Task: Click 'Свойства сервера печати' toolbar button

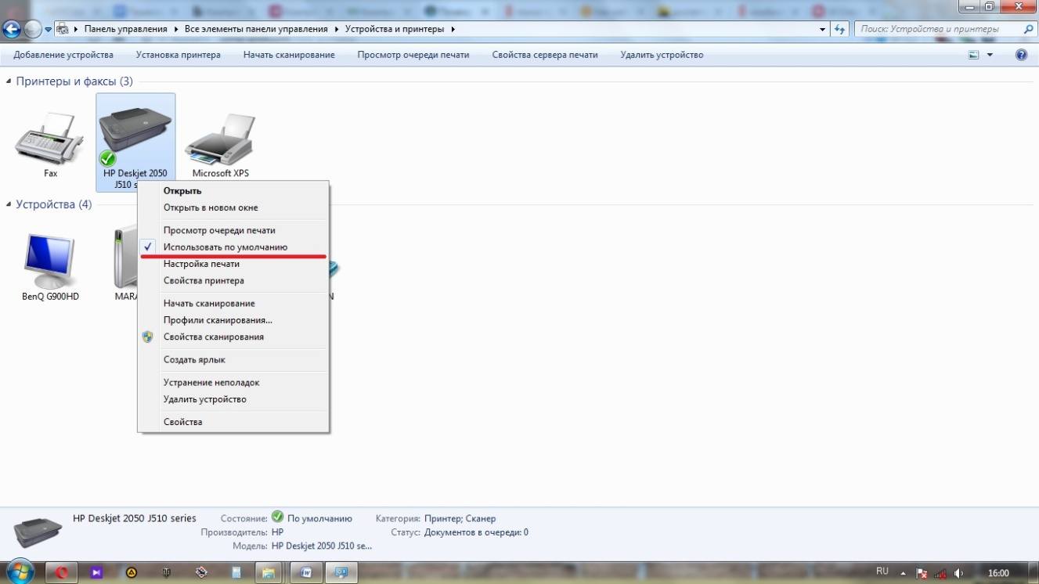Action: 545,55
